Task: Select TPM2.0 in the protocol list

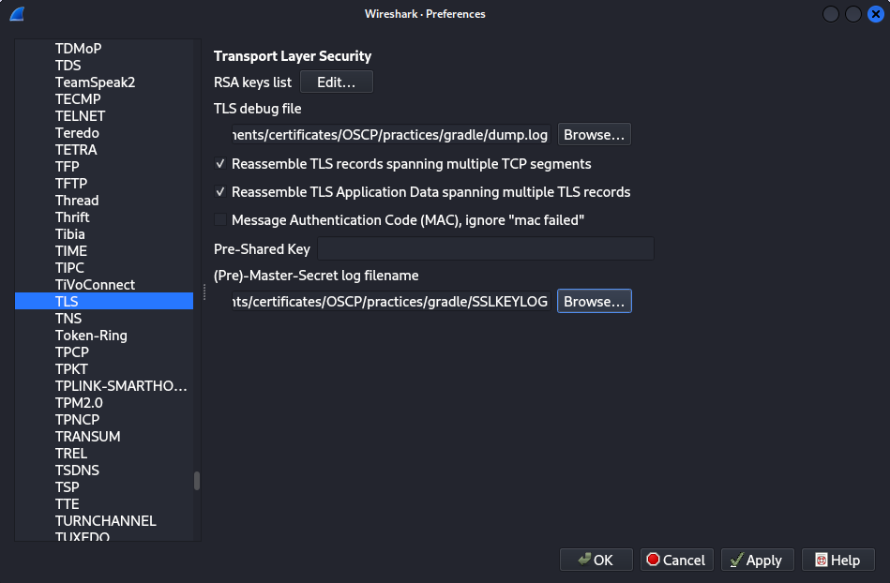Action: coord(77,402)
